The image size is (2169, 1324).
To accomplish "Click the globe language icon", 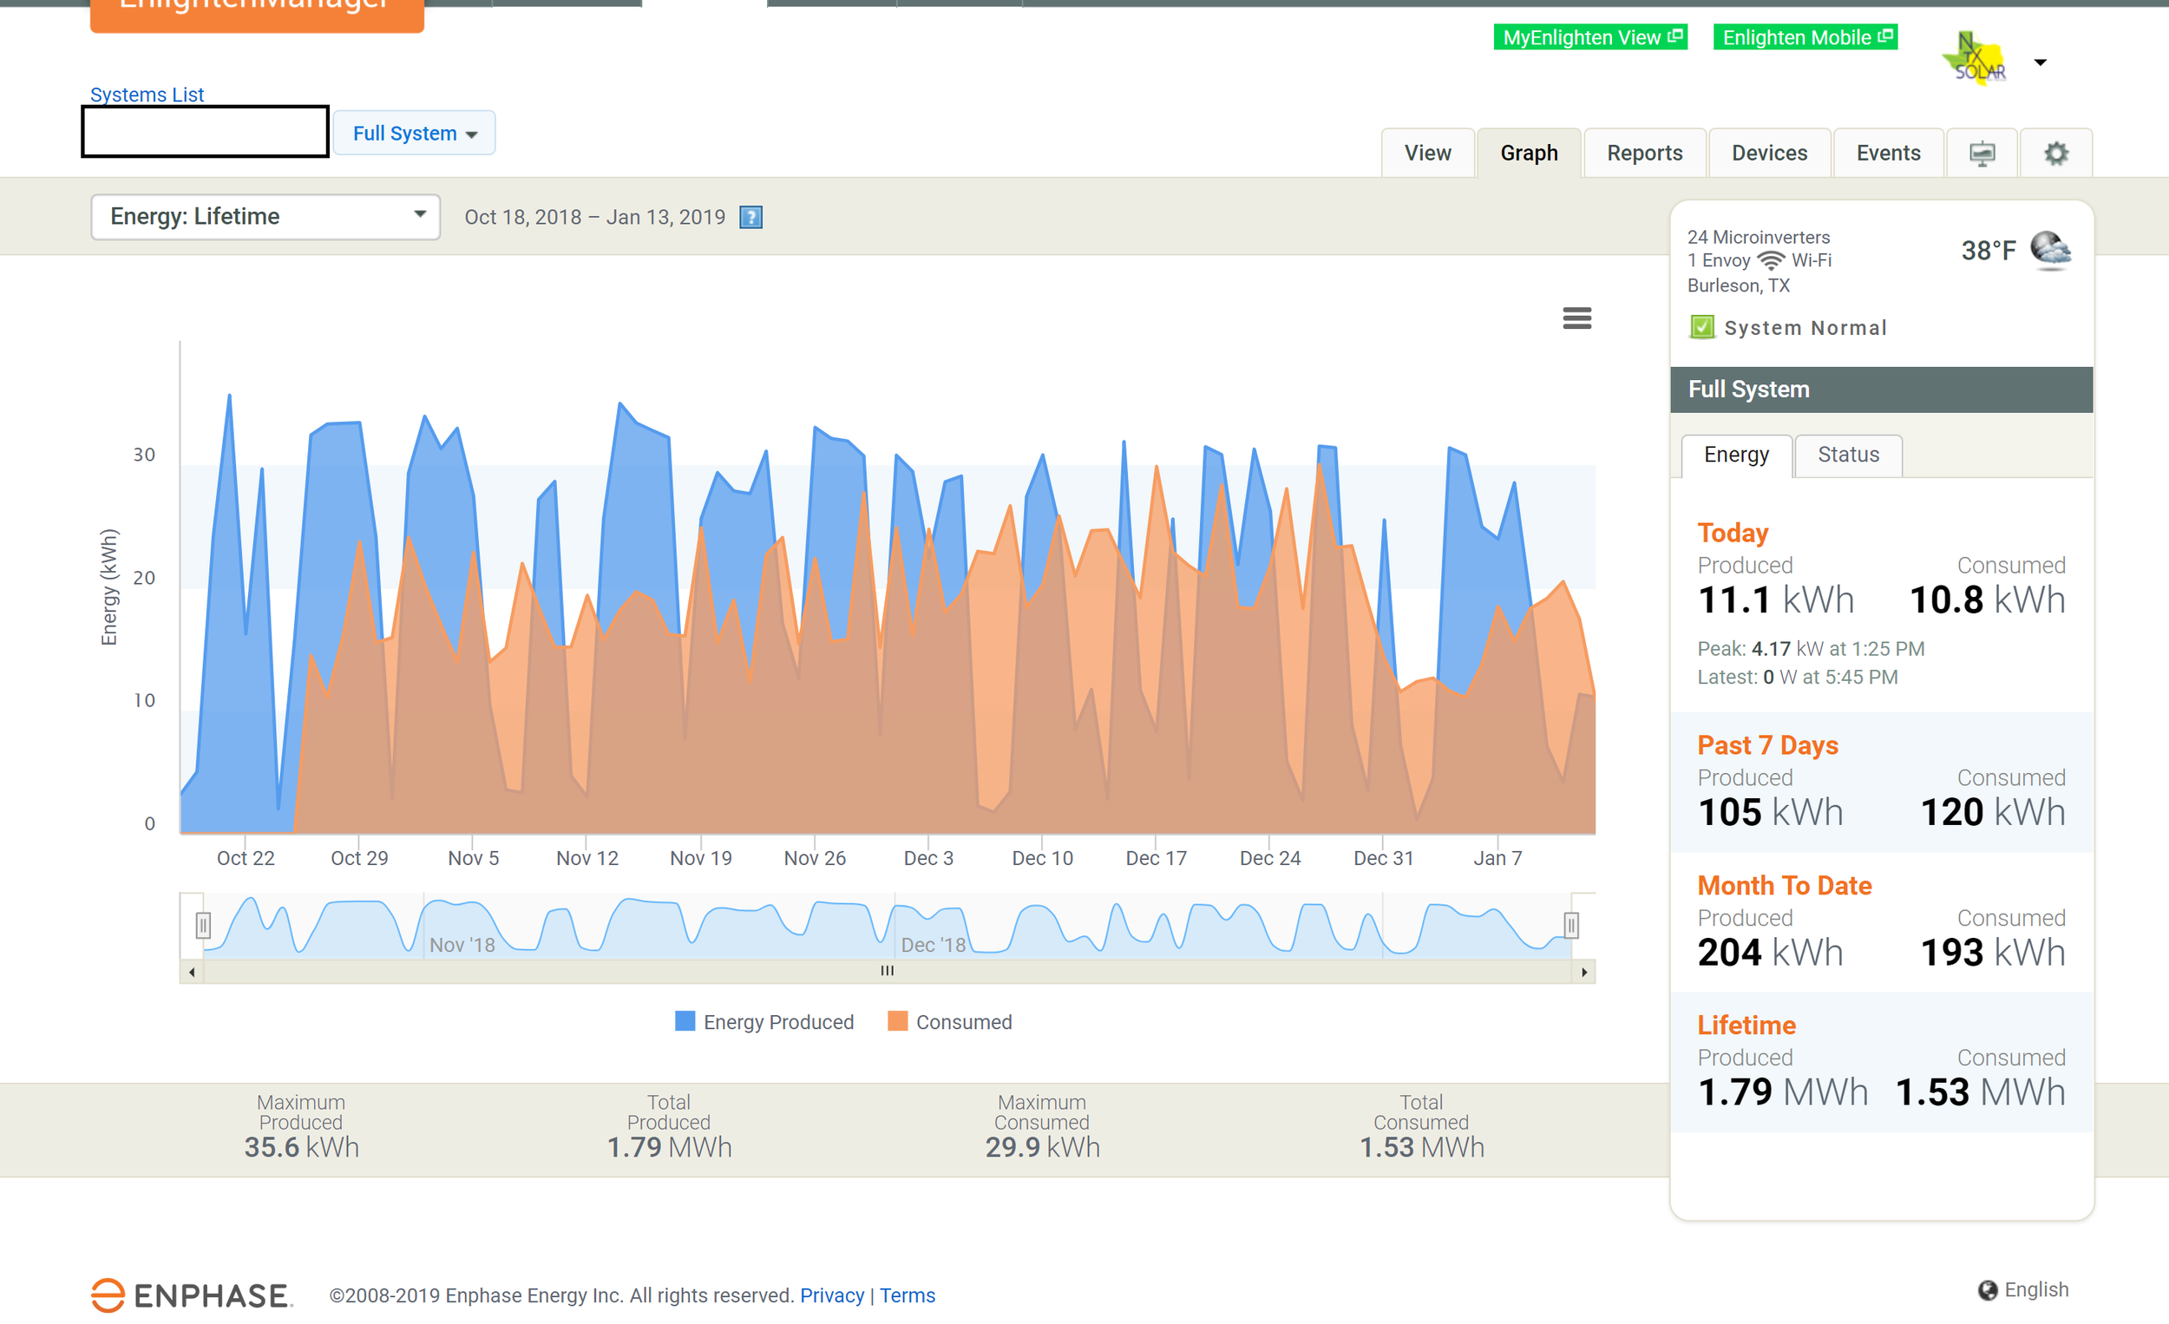I will (1987, 1289).
